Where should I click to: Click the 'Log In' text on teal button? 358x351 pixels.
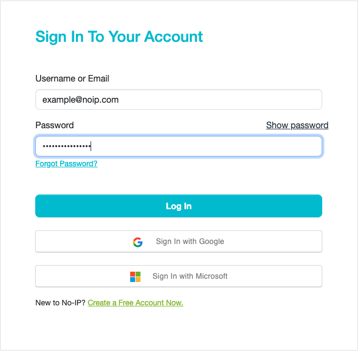[178, 206]
